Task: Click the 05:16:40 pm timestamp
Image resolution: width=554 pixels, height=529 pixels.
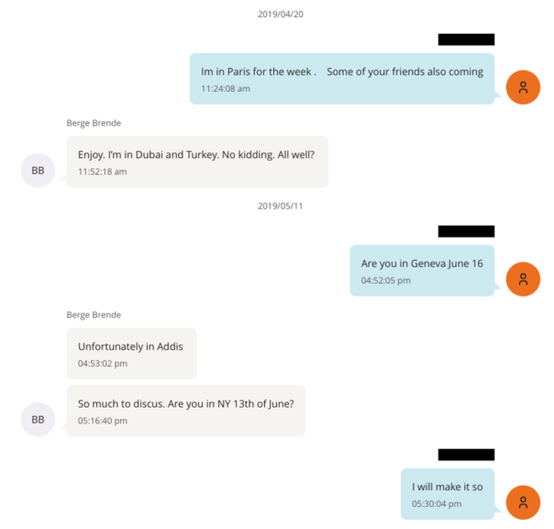Action: 103,421
